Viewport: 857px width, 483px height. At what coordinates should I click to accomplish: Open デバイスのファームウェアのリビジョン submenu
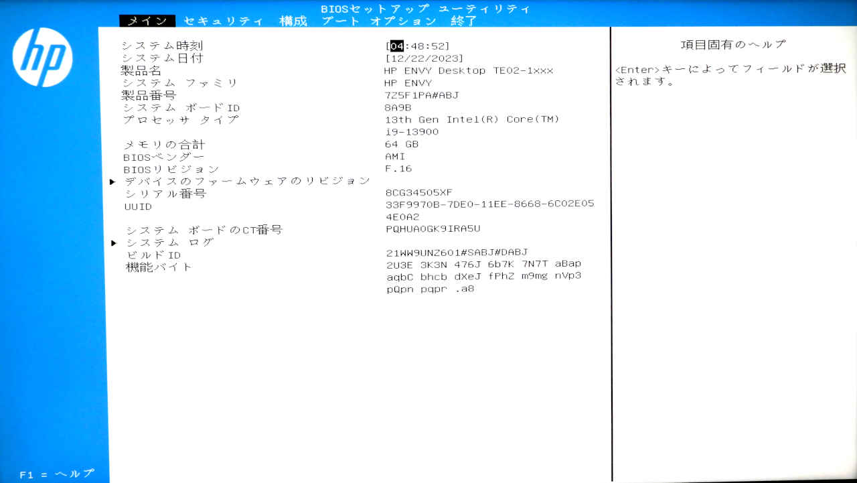click(247, 181)
